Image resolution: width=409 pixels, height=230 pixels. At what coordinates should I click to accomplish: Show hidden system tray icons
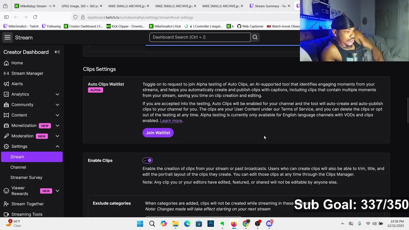(x=342, y=224)
